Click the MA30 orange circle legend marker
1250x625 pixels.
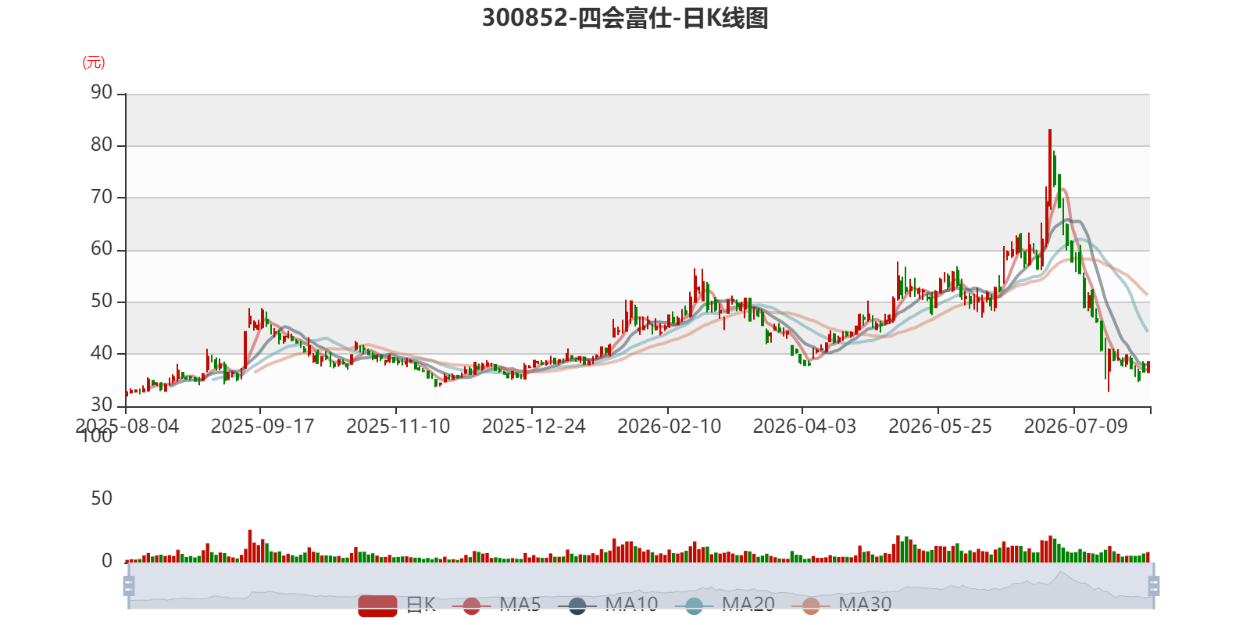click(x=811, y=605)
